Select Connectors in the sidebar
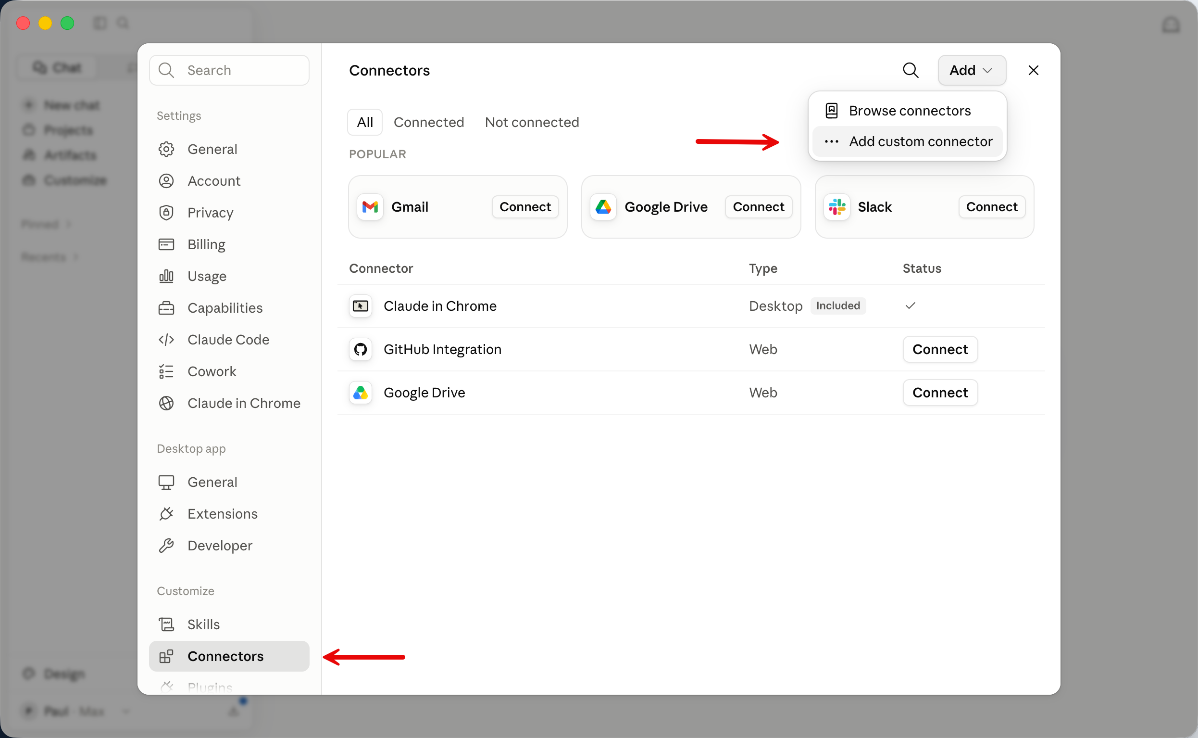 tap(229, 657)
